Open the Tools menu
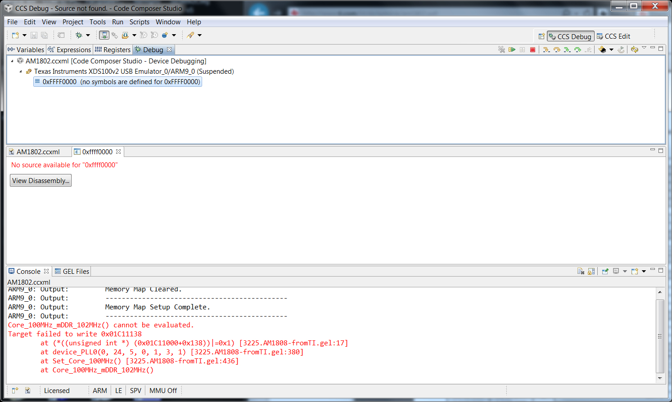This screenshot has width=672, height=402. pyautogui.click(x=98, y=22)
